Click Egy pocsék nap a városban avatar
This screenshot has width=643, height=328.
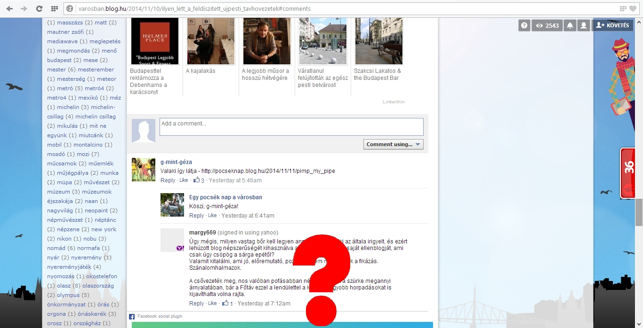click(x=172, y=205)
